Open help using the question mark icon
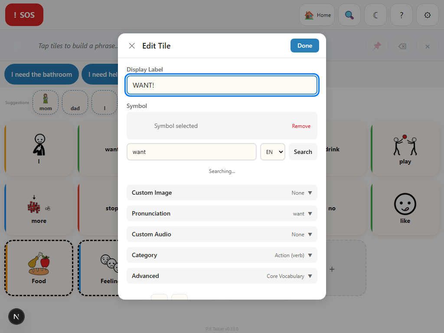 [402, 15]
